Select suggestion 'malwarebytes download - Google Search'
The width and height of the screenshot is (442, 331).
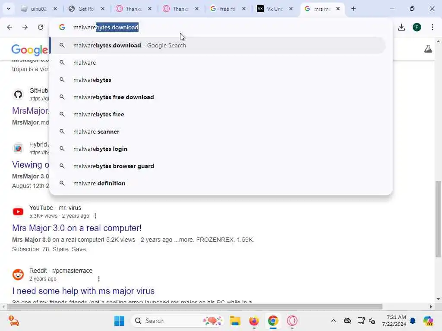218,45
